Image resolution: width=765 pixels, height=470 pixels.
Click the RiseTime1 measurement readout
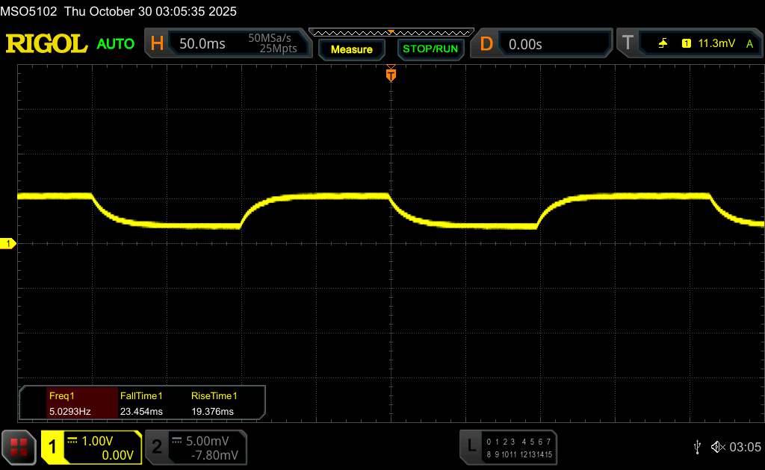[x=214, y=404]
